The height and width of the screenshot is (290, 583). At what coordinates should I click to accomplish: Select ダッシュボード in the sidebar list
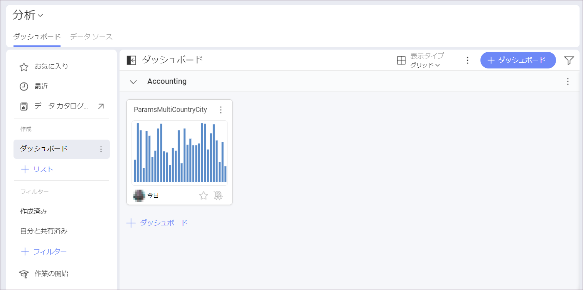(x=62, y=149)
